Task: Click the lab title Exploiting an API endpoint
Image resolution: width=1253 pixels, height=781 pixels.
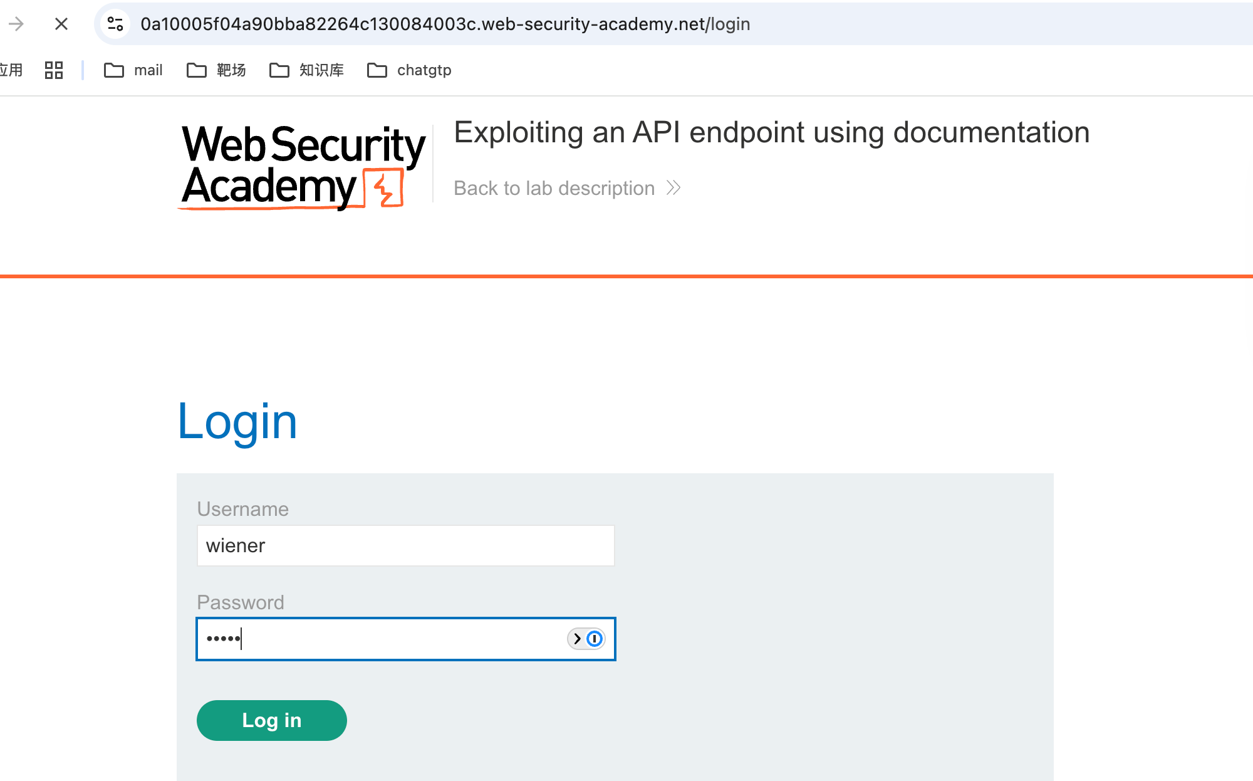Action: click(771, 132)
